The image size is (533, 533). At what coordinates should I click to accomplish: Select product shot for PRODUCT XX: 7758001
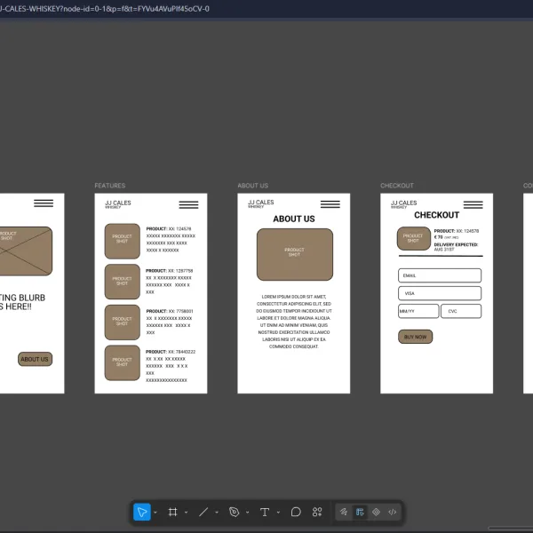pos(123,322)
